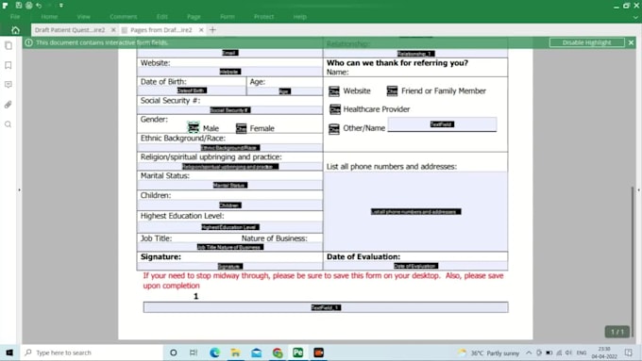Screen dimensions: 642x361
Task: Click the Ethnic Background/Race form field
Action: tap(229, 148)
